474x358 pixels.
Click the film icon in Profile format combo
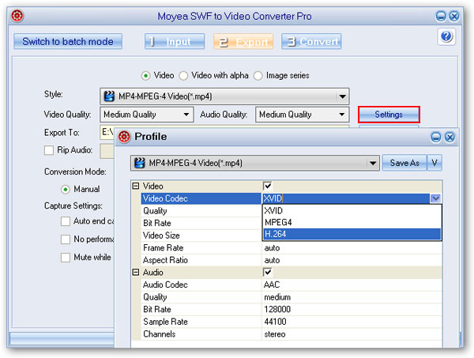pyautogui.click(x=139, y=163)
